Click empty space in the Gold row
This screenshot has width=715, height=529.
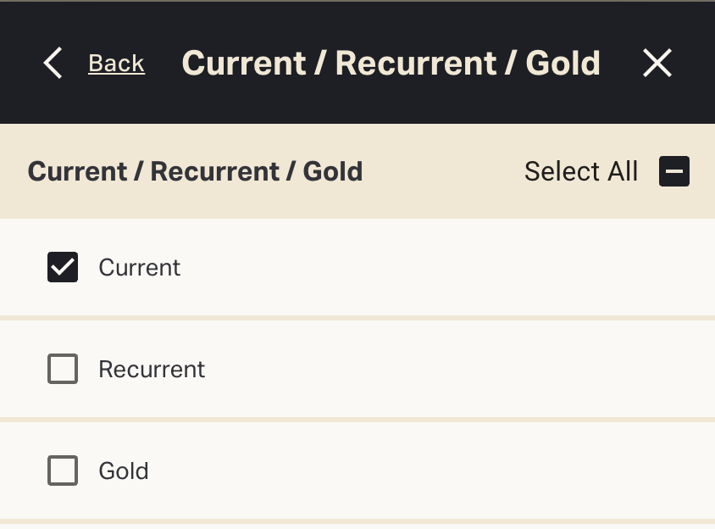point(441,471)
